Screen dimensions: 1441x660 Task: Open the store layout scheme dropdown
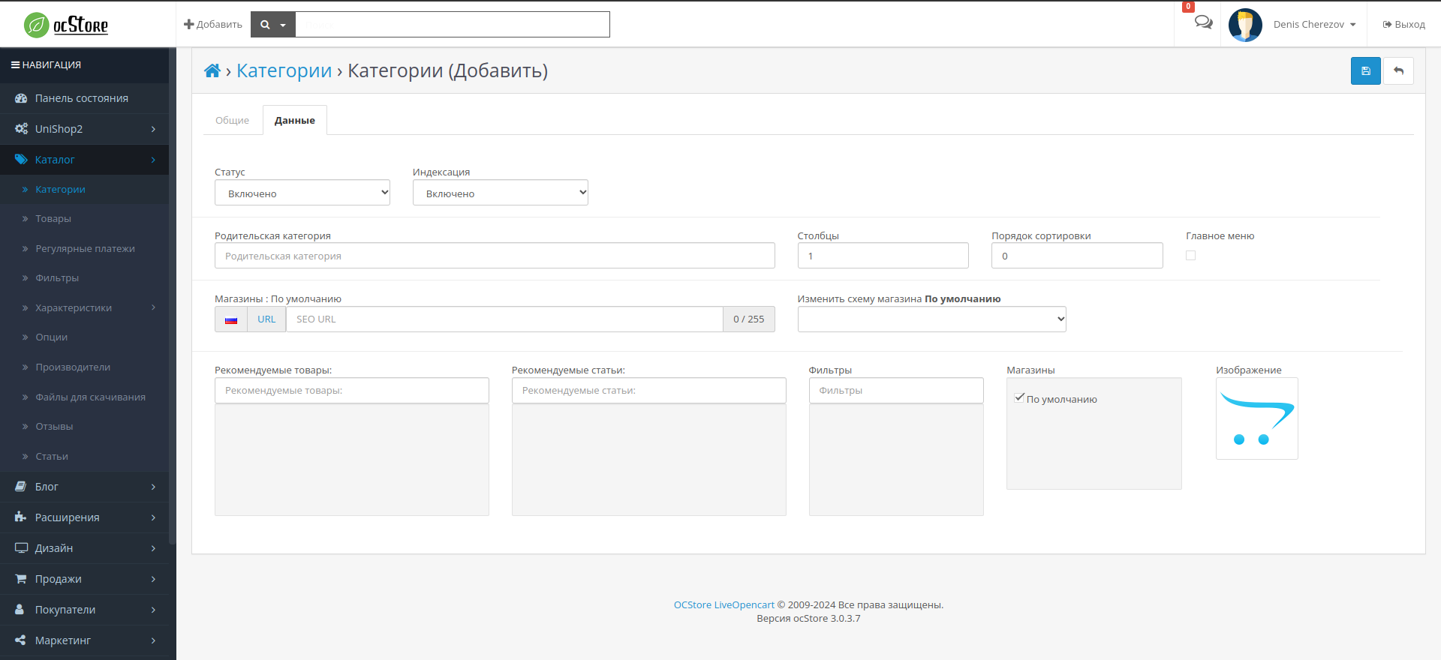tap(931, 319)
